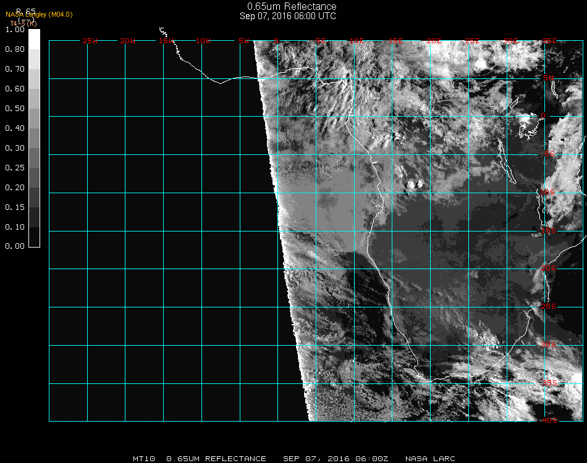This screenshot has width=587, height=463.
Task: Click the '5E' longitude label
Action: coord(321,41)
